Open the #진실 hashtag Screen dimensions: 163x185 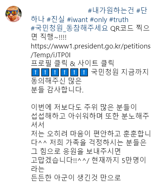coord(56,19)
